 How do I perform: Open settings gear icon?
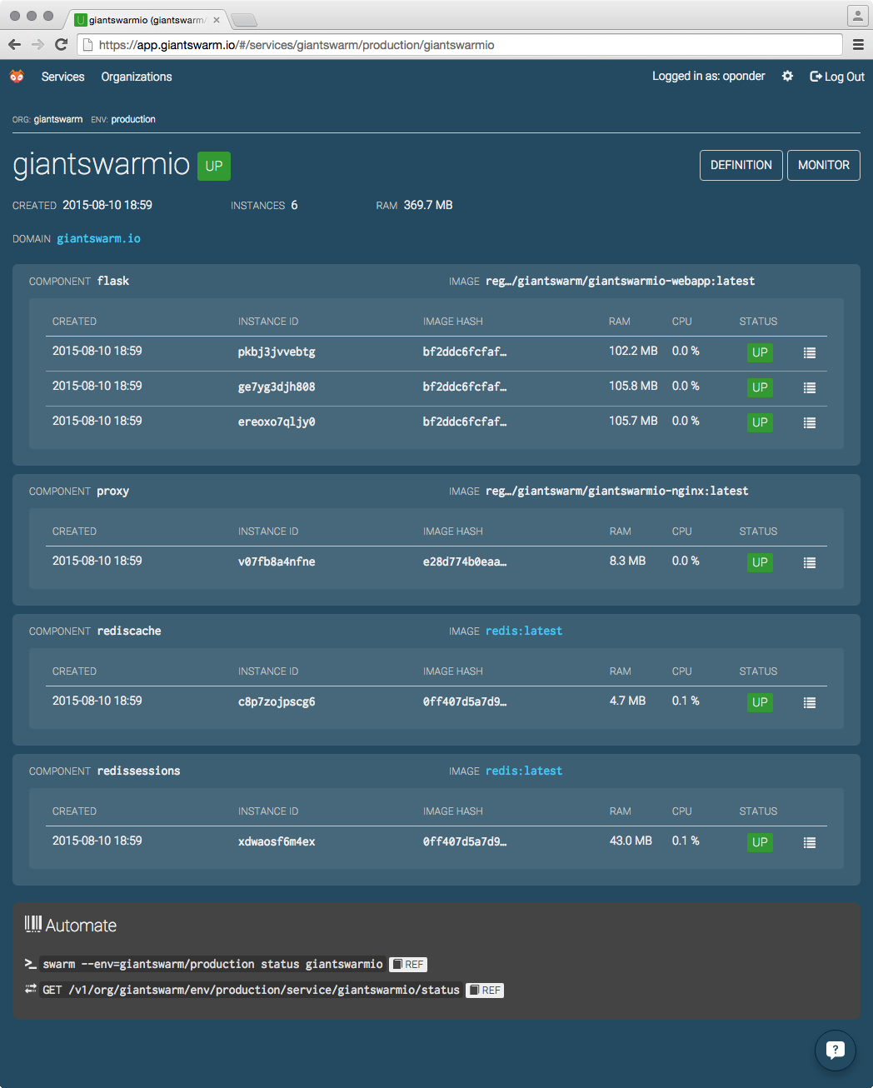pos(787,76)
